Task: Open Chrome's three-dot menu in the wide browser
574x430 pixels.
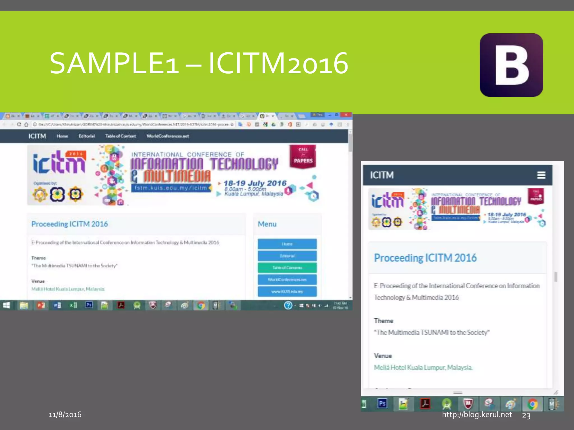Action: [x=348, y=125]
